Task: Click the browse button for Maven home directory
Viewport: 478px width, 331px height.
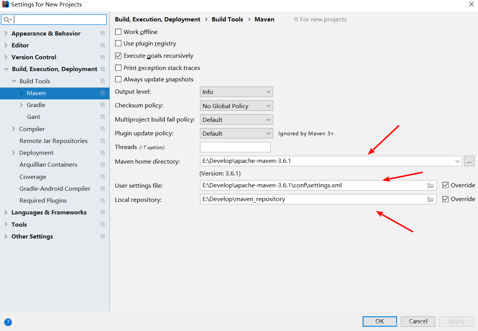Action: tap(469, 161)
